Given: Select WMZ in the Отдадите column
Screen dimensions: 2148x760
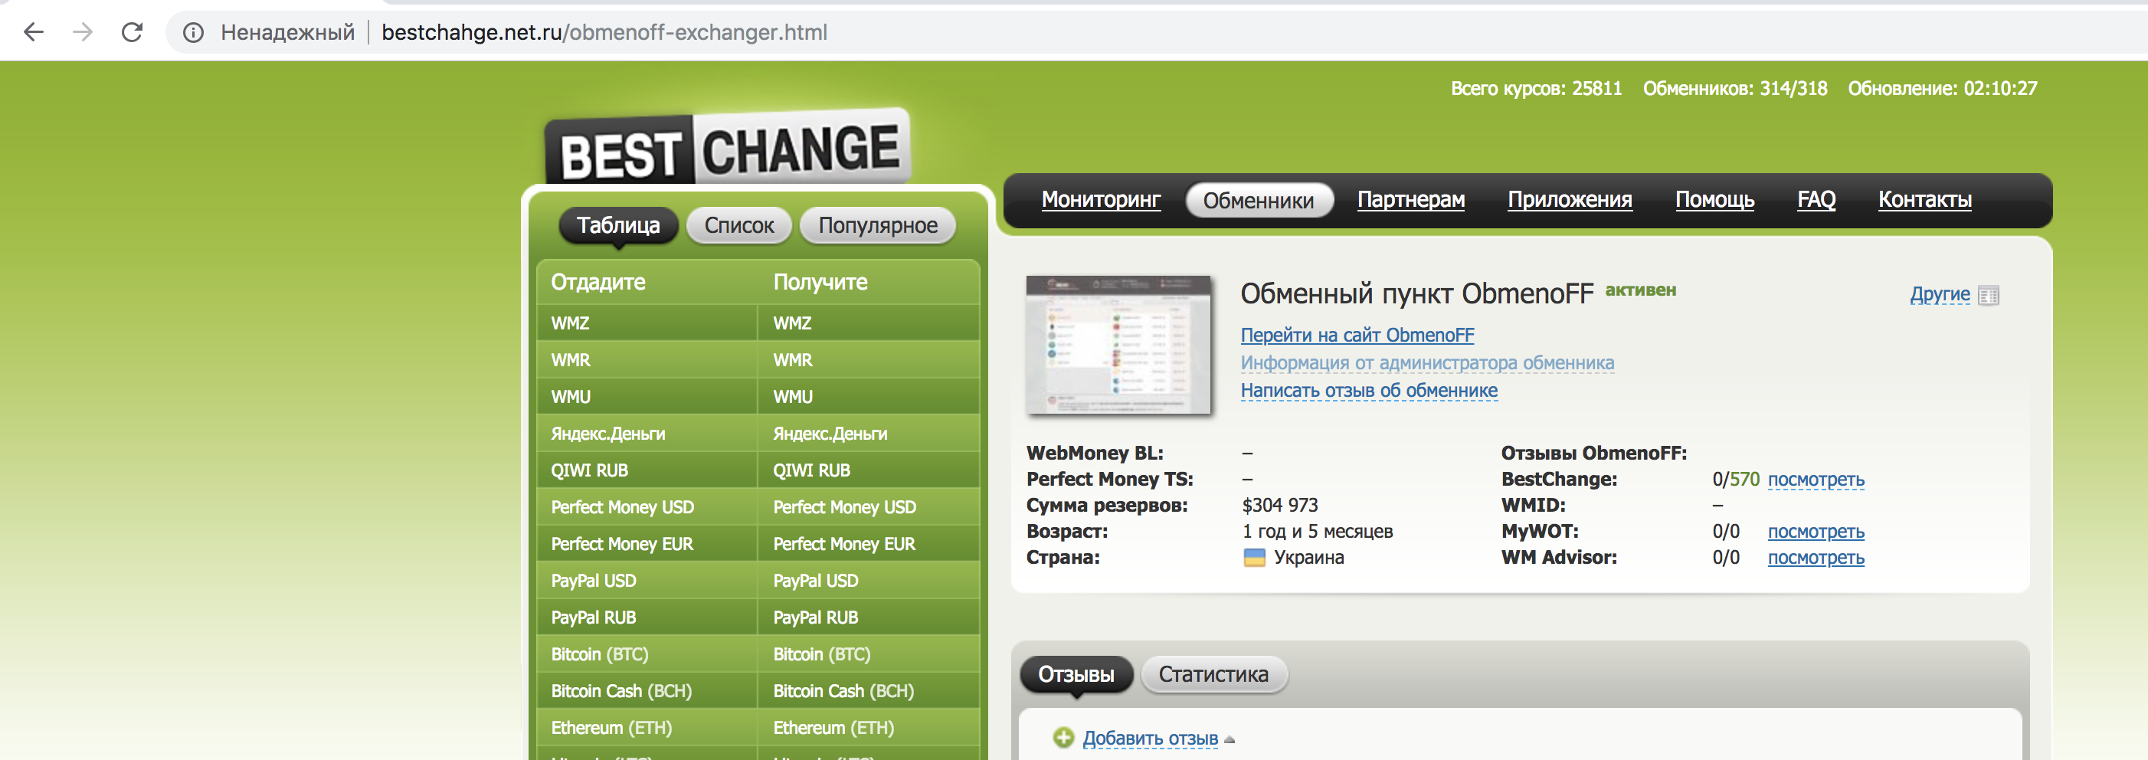Looking at the screenshot, I should coord(647,323).
